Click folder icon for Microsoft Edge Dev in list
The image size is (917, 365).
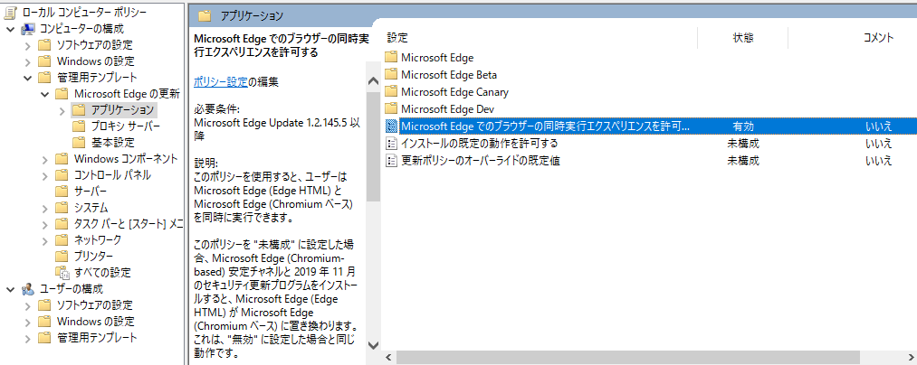pos(391,108)
